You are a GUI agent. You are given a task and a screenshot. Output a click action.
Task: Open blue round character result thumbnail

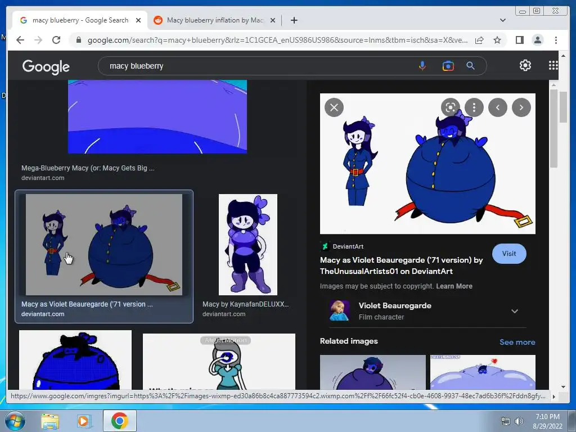(x=75, y=360)
